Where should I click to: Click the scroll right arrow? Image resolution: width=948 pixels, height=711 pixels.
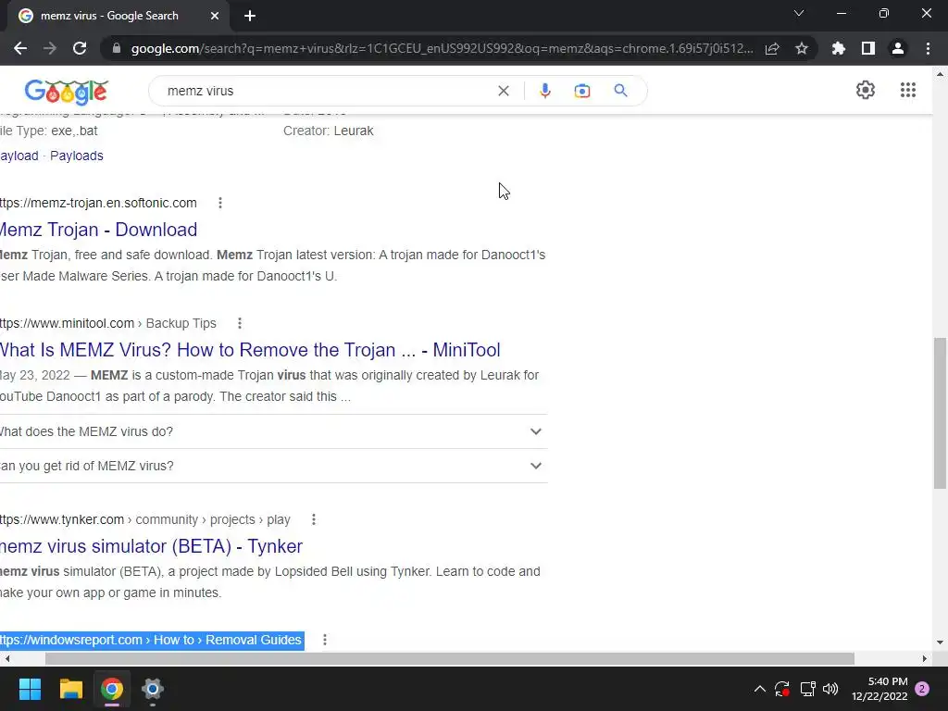point(924,658)
